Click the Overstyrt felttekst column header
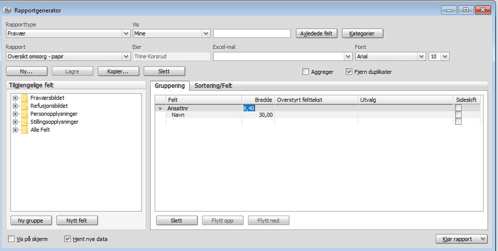The height and width of the screenshot is (251, 498). pos(316,100)
